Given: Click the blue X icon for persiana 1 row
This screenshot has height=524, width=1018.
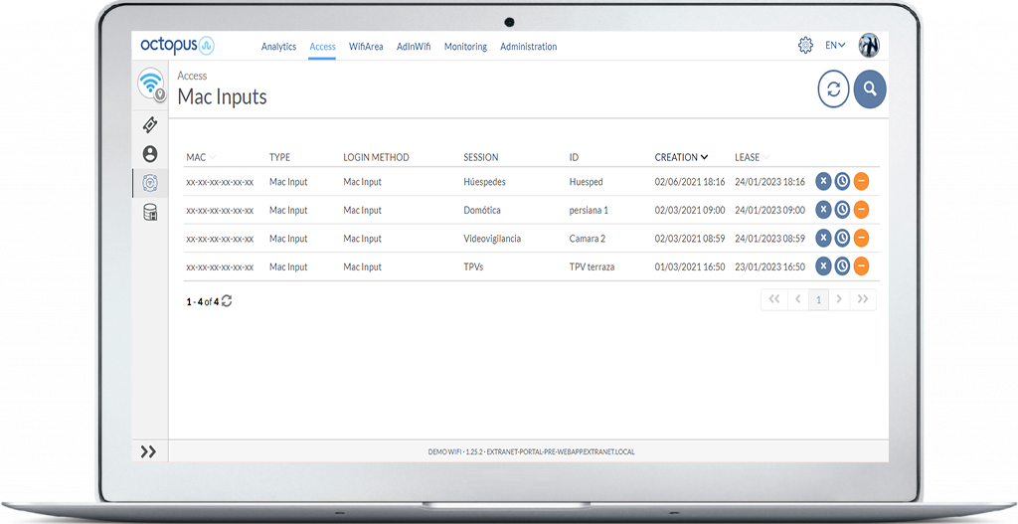Looking at the screenshot, I should pyautogui.click(x=823, y=210).
